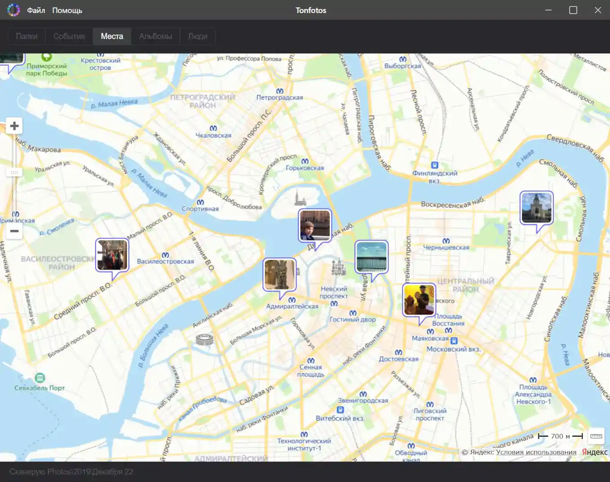
Task: Switch to the Люди tab
Action: [198, 37]
